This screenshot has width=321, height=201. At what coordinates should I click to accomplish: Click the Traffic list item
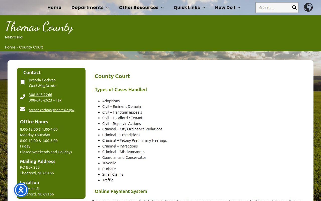(108, 180)
